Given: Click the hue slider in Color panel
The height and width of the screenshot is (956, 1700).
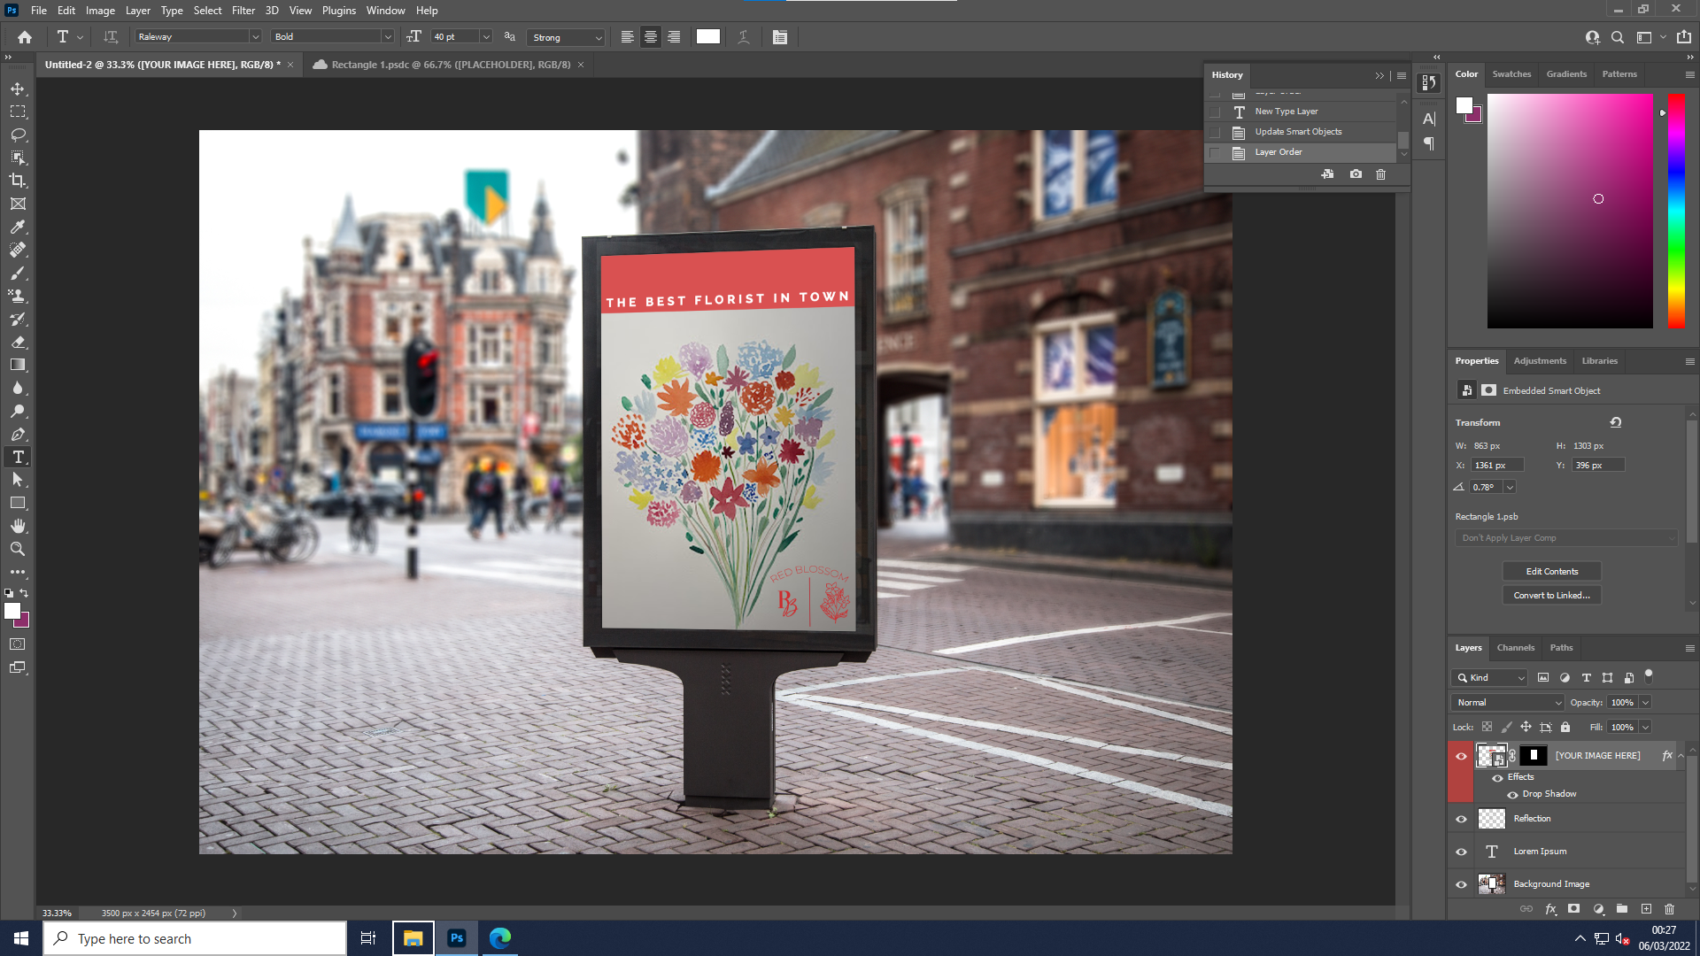Looking at the screenshot, I should coord(1676,211).
